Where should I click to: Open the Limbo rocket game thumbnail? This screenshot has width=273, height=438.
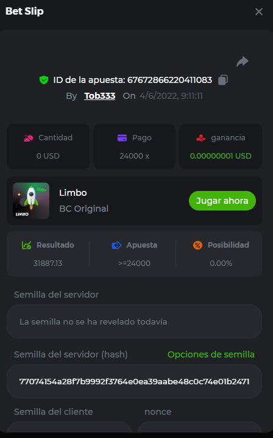[31, 201]
